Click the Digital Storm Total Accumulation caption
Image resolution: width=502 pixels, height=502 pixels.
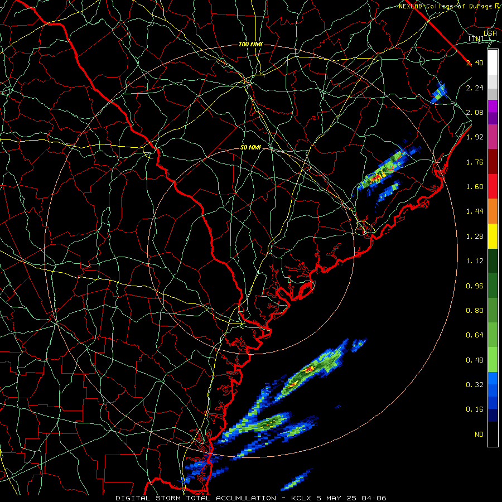coord(196,498)
